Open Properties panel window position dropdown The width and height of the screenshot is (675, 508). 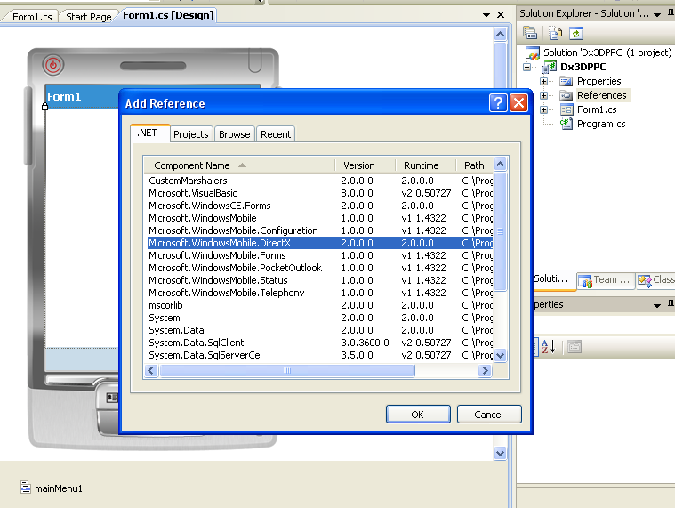(657, 305)
